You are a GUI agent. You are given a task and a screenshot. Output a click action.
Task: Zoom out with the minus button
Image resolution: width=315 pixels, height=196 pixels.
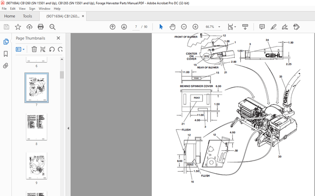click(x=184, y=27)
